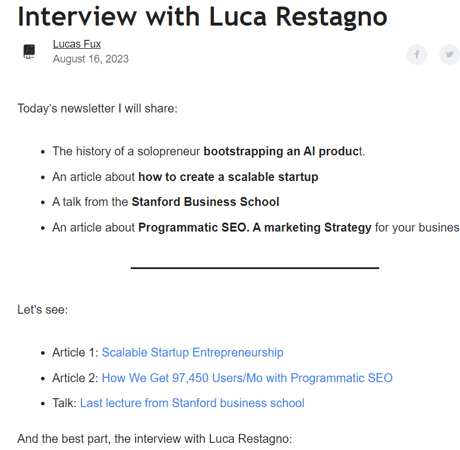Image resolution: width=460 pixels, height=450 pixels.
Task: Open How We Get 97,450 Users/Mo link
Action: pyautogui.click(x=247, y=378)
